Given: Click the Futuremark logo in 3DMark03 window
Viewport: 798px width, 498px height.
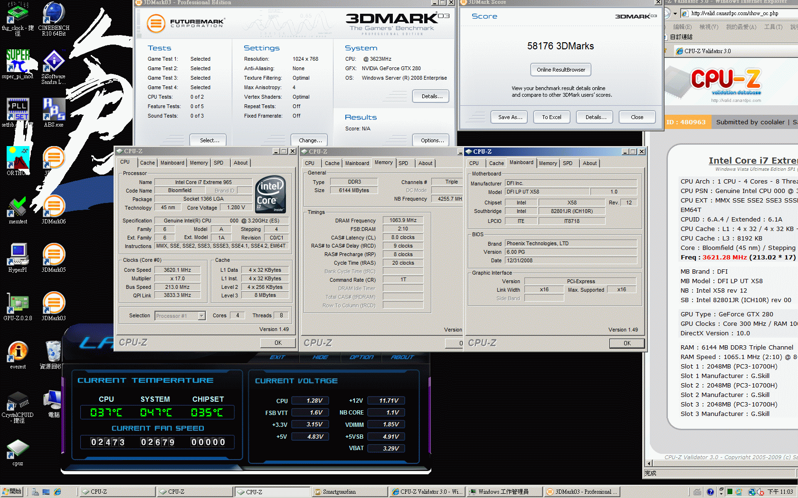Looking at the screenshot, I should [x=185, y=23].
